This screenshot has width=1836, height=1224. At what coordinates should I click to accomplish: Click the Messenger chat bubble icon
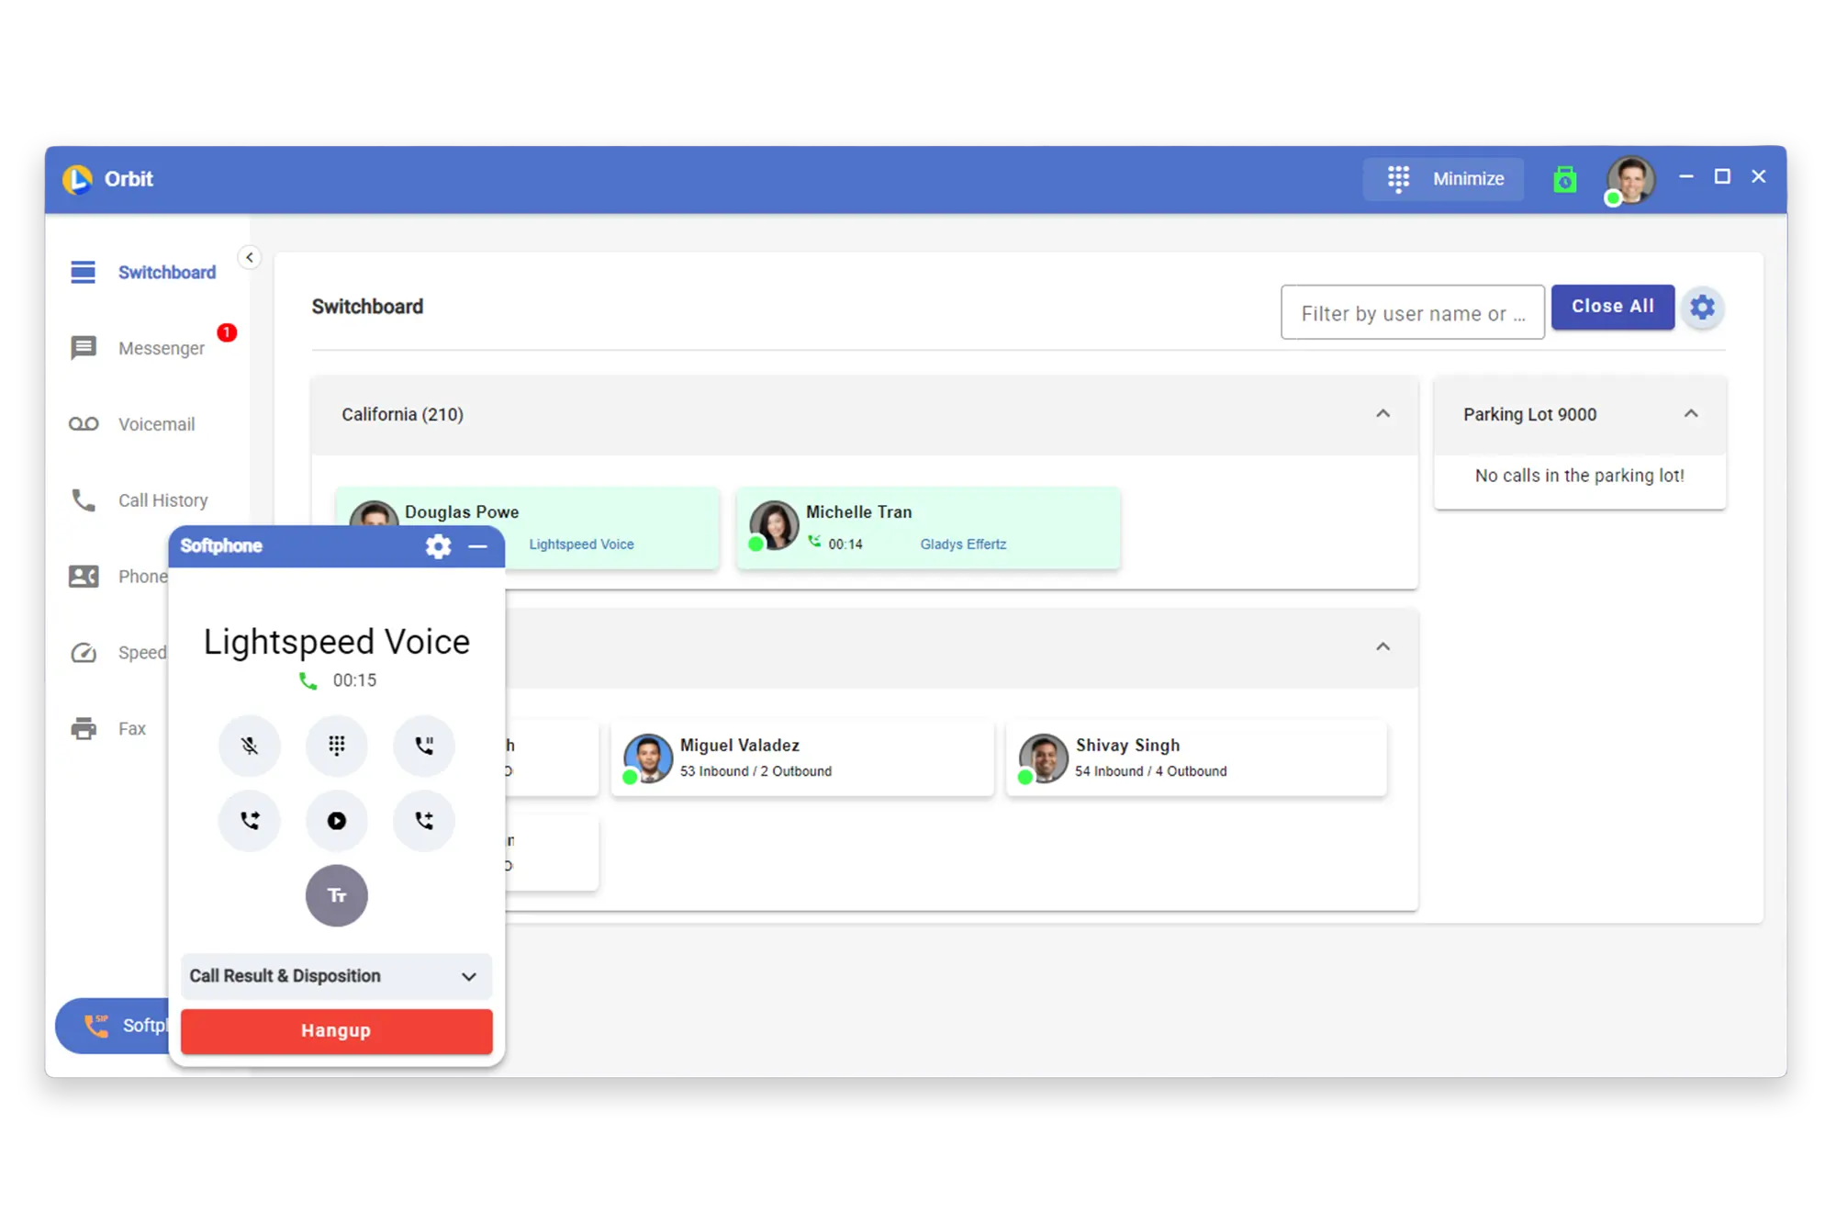click(x=84, y=348)
